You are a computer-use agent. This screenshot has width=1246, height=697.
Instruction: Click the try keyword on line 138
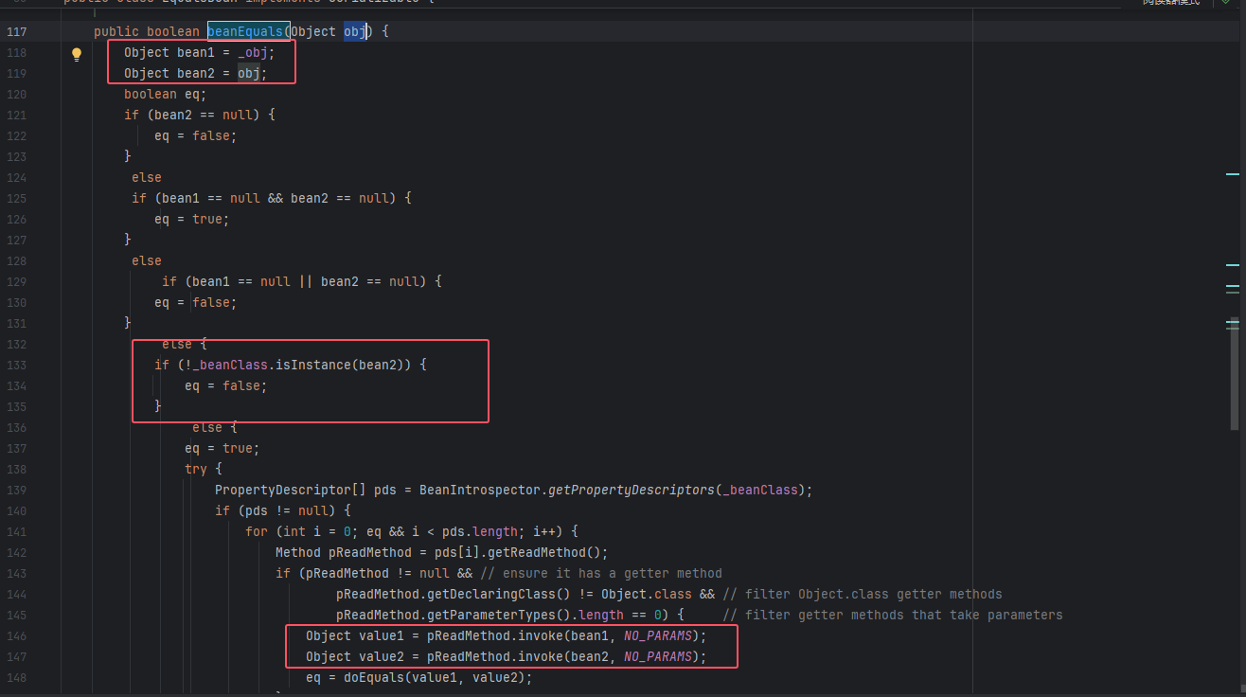[x=196, y=469]
